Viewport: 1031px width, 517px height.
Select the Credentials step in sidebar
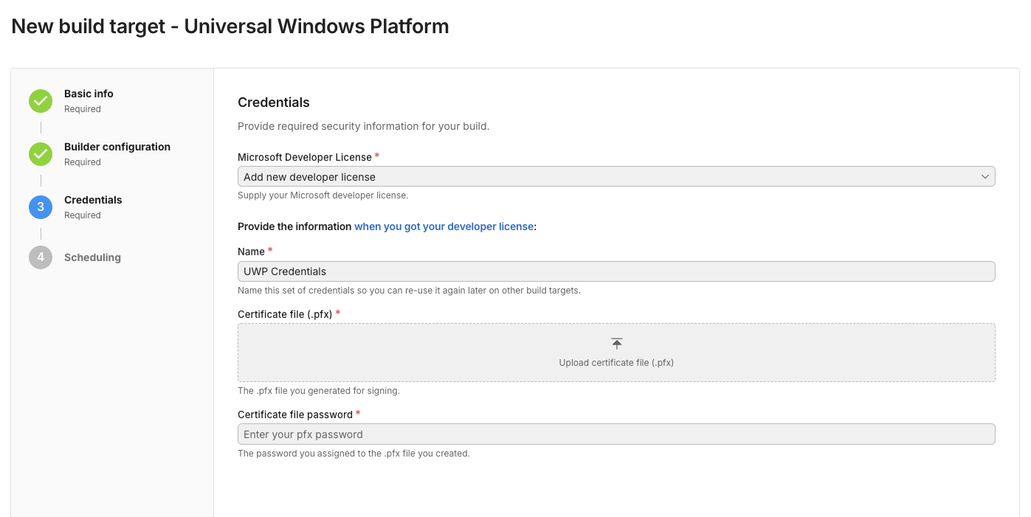(93, 200)
